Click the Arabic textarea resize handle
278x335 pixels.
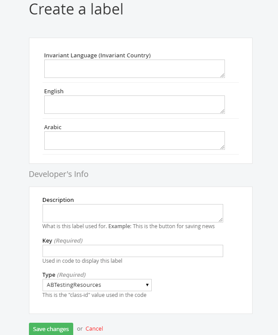[222, 147]
